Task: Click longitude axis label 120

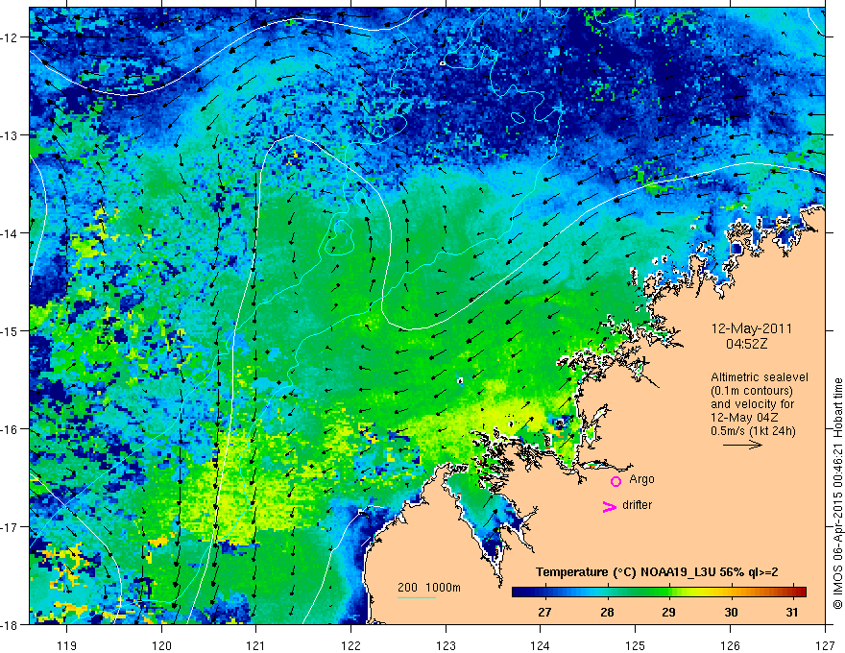Action: 161,645
